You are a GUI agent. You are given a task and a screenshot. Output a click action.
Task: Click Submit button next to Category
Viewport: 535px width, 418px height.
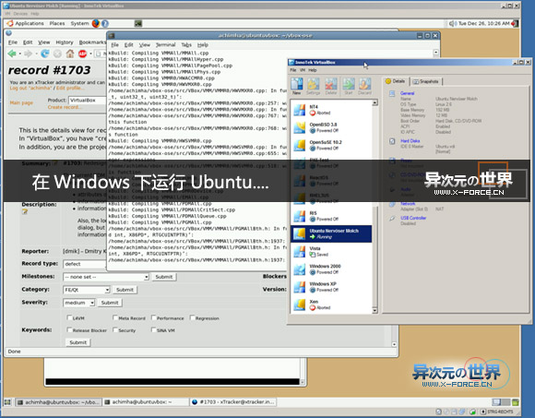125,290
